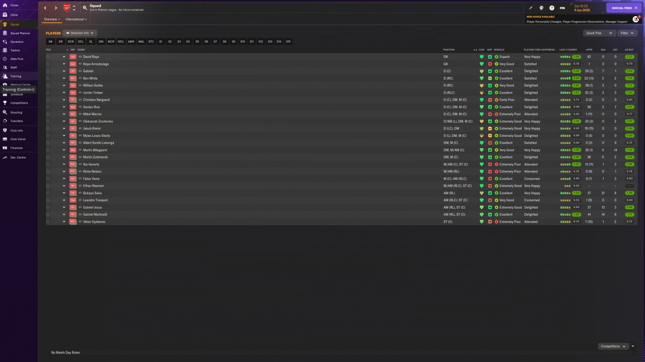This screenshot has width=645, height=362.
Task: Click the Squad Planner sidebar icon
Action: pos(5,33)
